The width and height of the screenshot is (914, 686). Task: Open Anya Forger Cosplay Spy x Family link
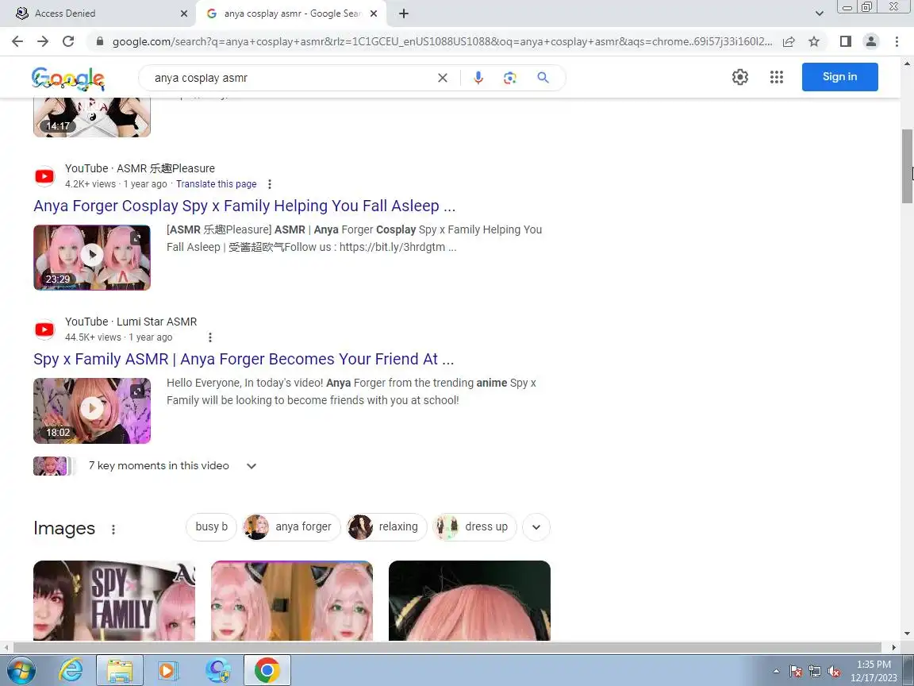tap(244, 206)
